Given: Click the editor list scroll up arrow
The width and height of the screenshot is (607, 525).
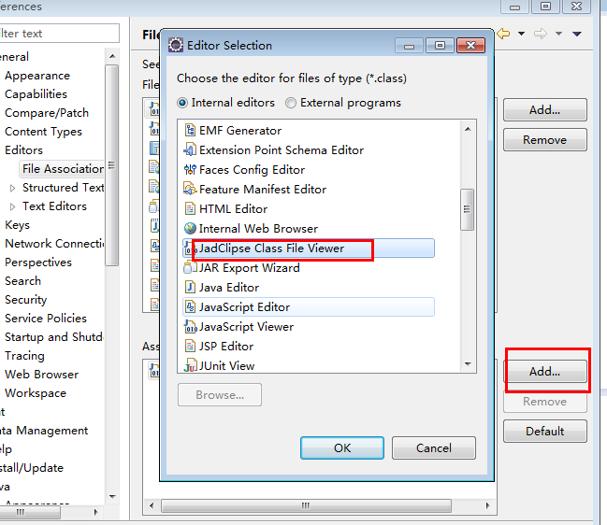Looking at the screenshot, I should pyautogui.click(x=468, y=129).
